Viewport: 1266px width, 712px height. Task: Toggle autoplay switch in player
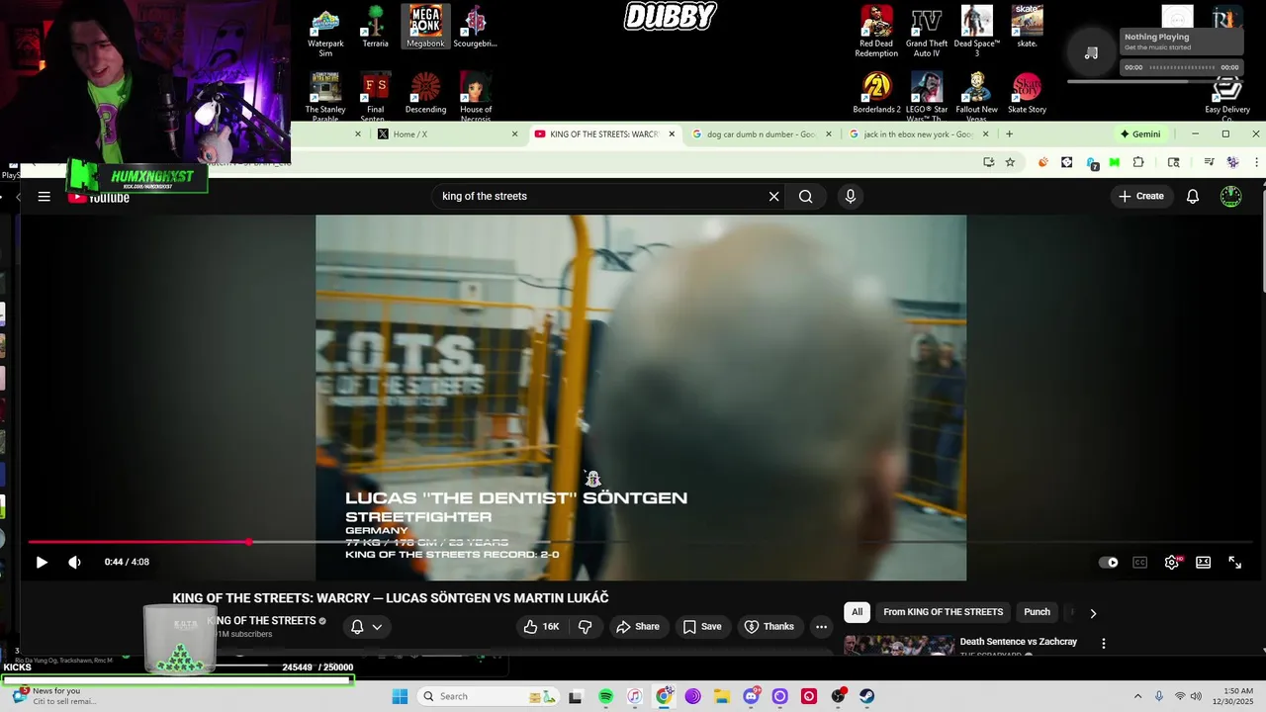1109,563
